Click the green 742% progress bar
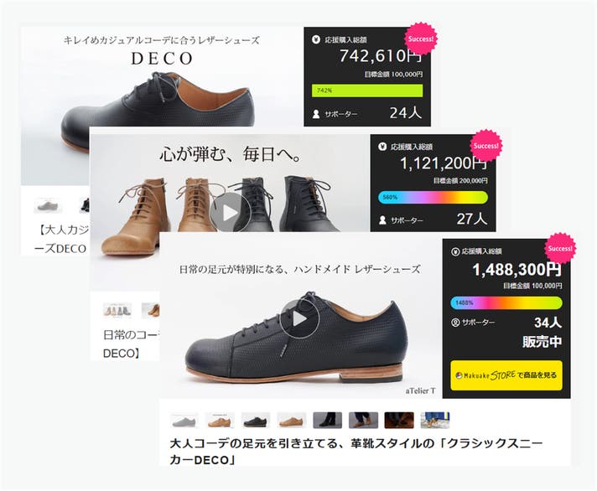Viewport: 597px width, 491px height. (x=367, y=90)
